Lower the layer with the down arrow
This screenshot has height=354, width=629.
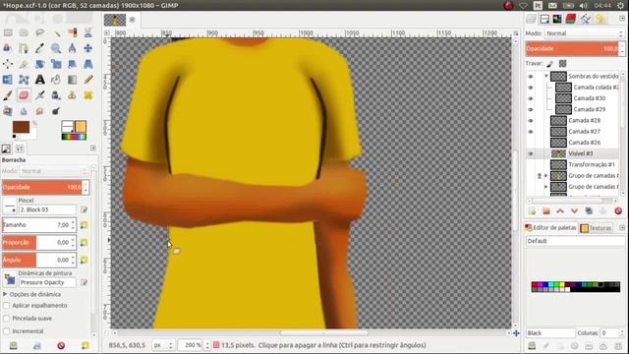tap(574, 211)
